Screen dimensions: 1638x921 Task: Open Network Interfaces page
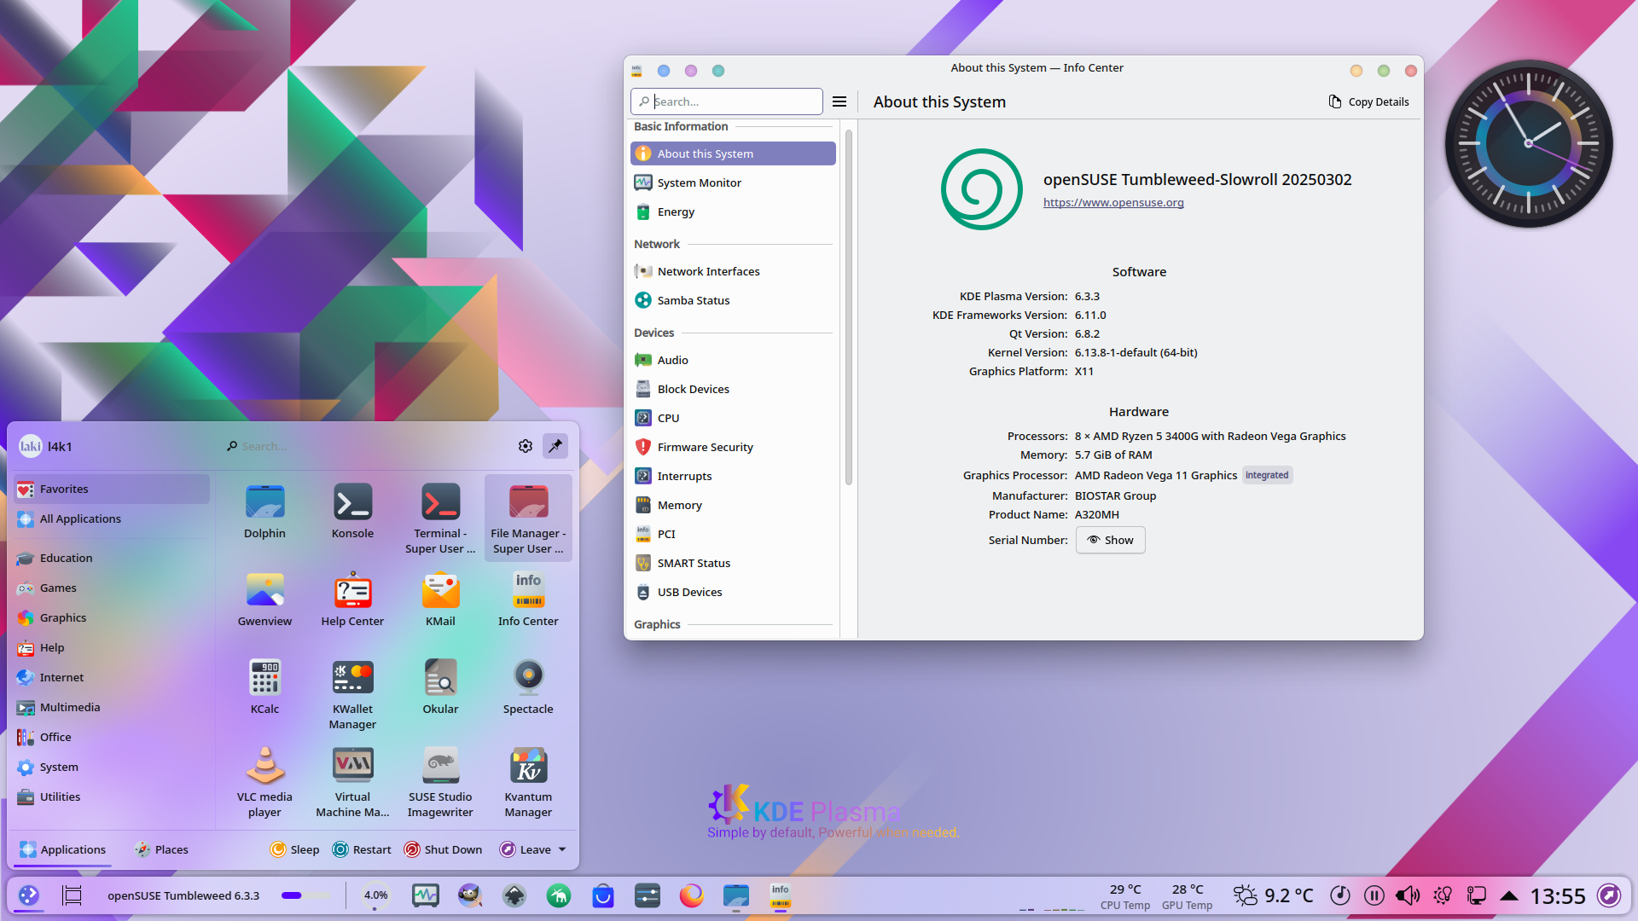click(733, 271)
